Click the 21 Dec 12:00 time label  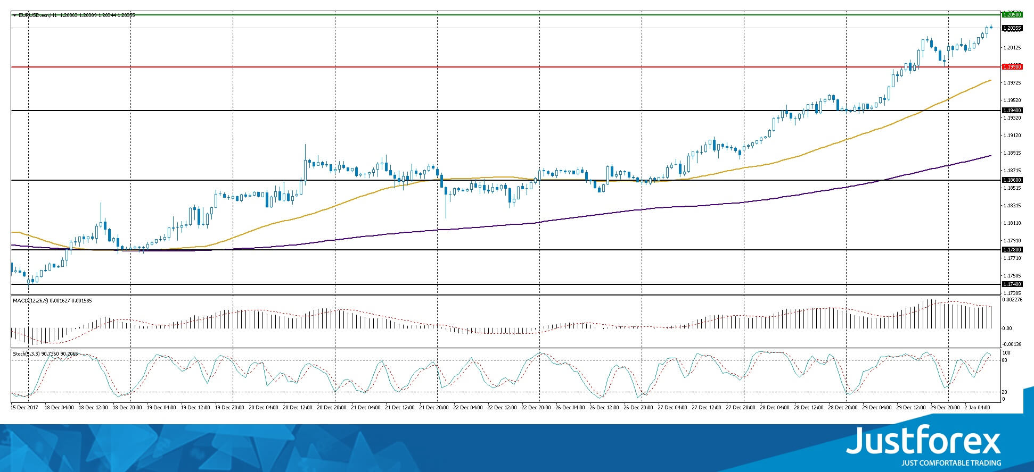click(400, 408)
